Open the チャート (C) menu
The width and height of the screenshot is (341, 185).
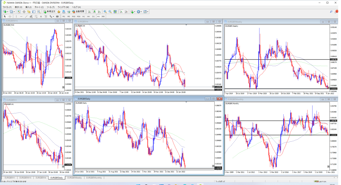pyautogui.click(x=39, y=7)
